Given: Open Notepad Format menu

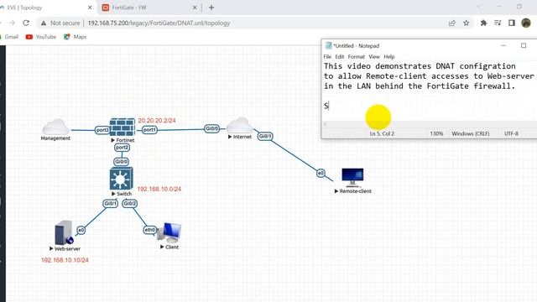Looking at the screenshot, I should tap(356, 56).
